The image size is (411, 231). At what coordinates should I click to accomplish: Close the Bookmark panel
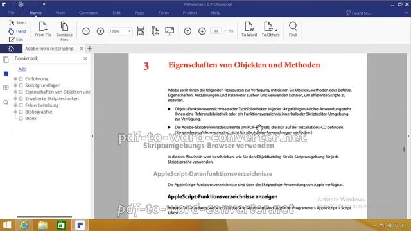click(85, 58)
